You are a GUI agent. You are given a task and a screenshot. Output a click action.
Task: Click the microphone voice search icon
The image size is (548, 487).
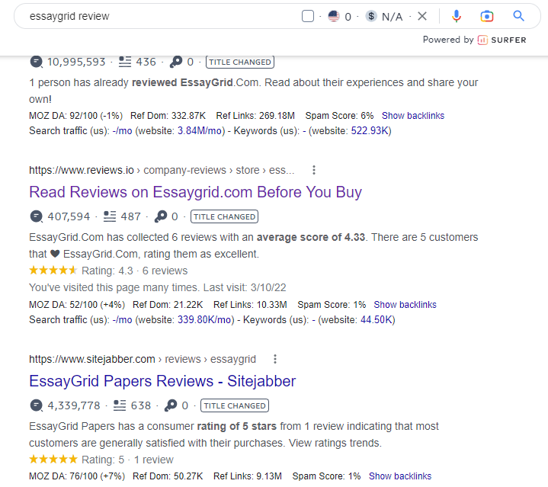click(x=456, y=16)
